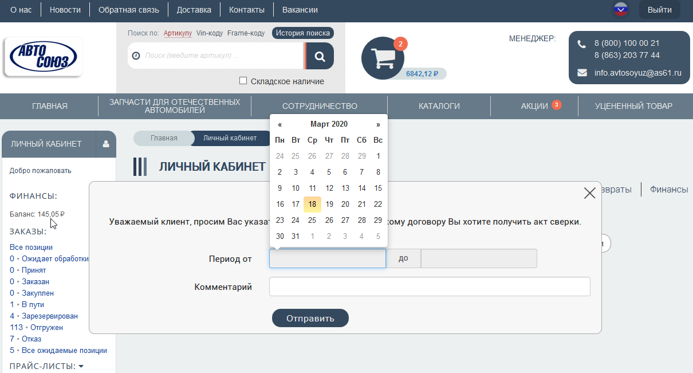
Task: Open the shopping cart icon
Action: tap(383, 58)
